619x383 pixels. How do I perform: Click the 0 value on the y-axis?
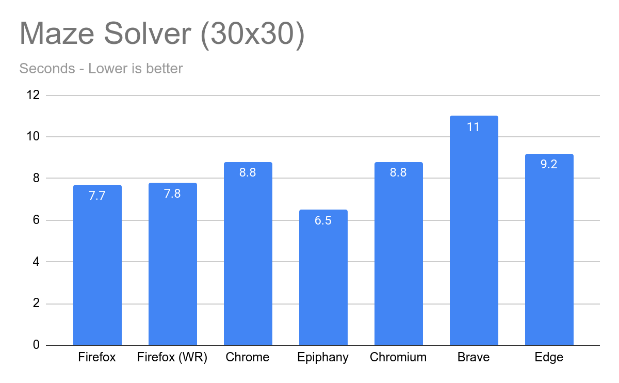[x=36, y=345]
